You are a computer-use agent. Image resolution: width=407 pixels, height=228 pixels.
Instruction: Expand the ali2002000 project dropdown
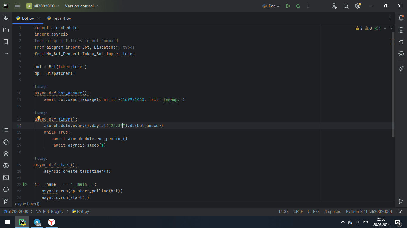point(43,6)
